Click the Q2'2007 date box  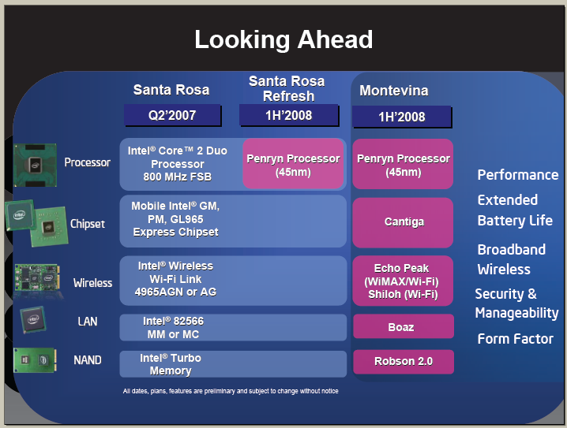pyautogui.click(x=171, y=115)
